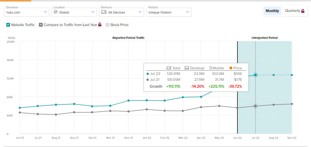The image size is (311, 147).
Task: Click the Desktop monitor icon in tooltip
Action: click(x=187, y=68)
